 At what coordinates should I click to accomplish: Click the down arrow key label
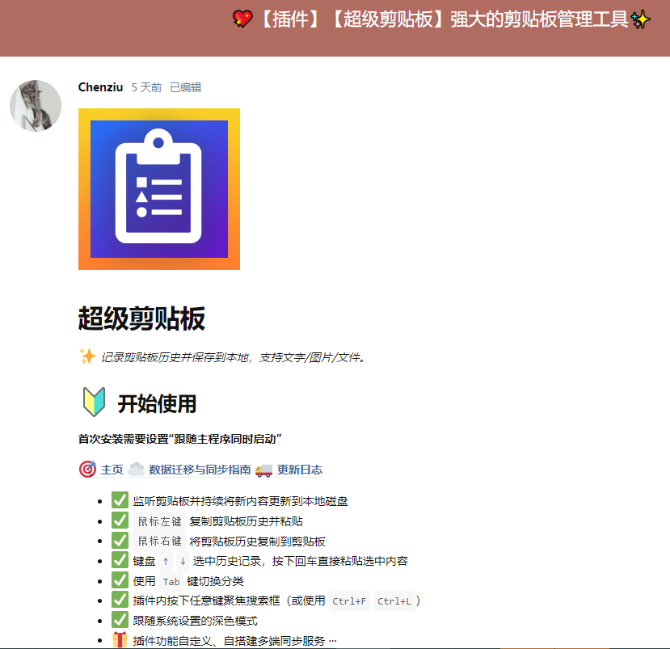pyautogui.click(x=183, y=562)
